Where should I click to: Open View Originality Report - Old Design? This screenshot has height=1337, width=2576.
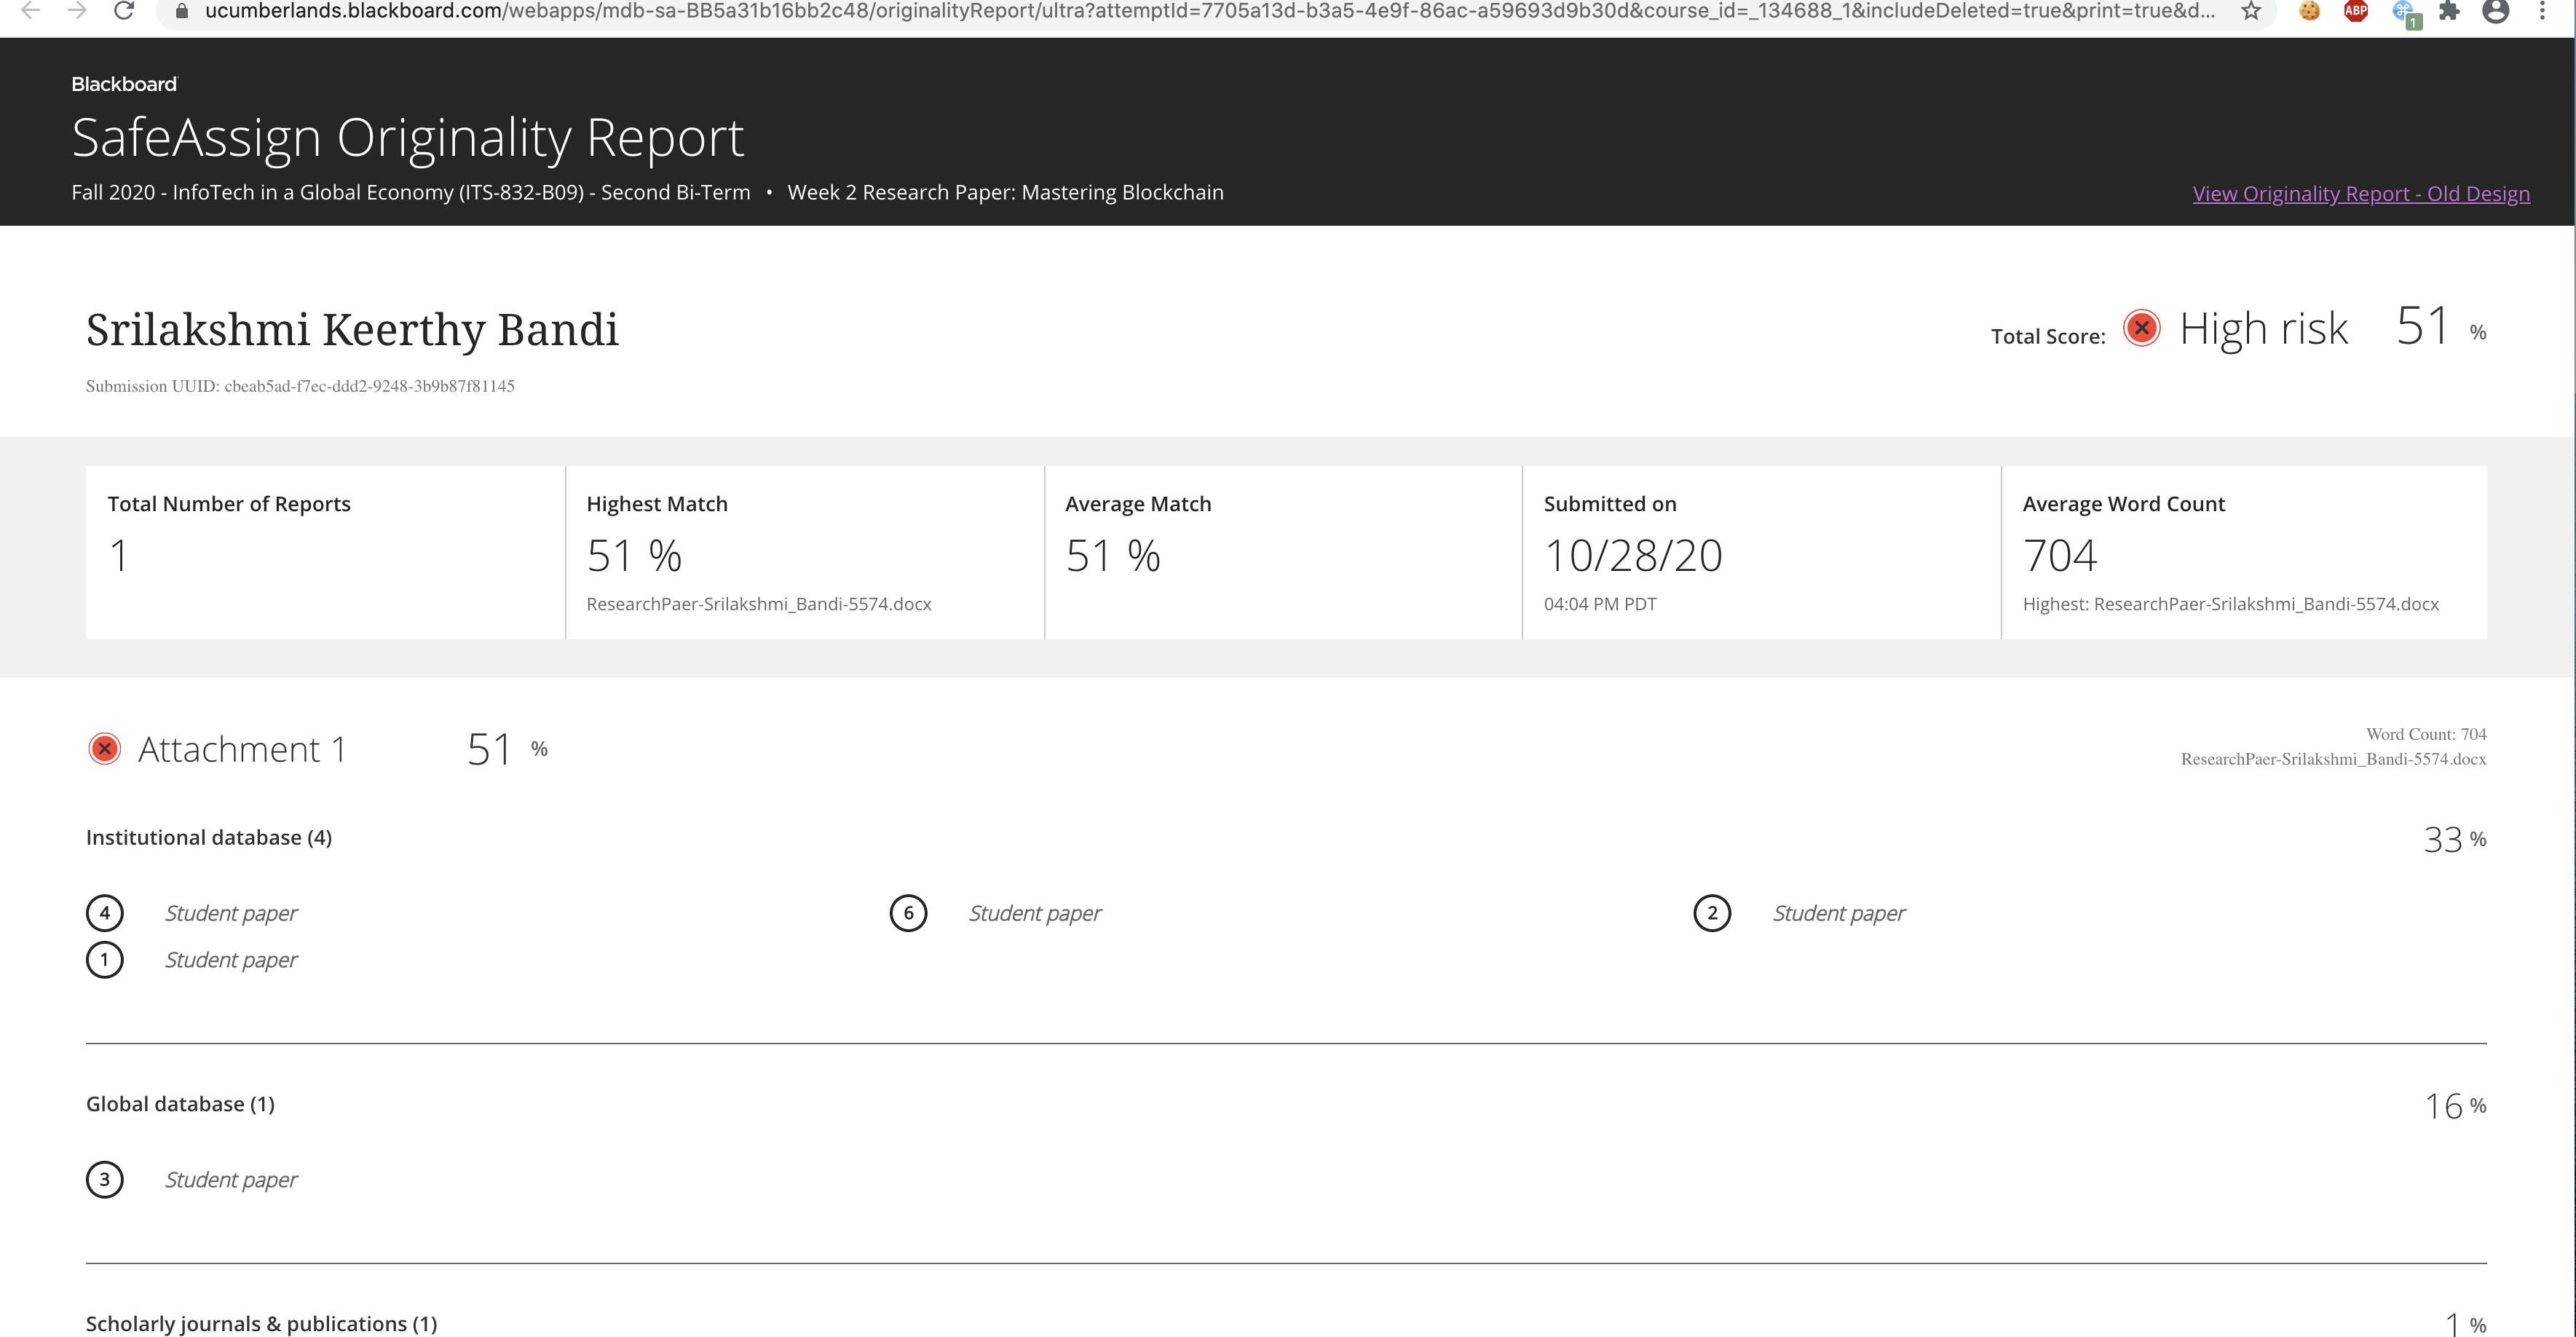point(2361,194)
